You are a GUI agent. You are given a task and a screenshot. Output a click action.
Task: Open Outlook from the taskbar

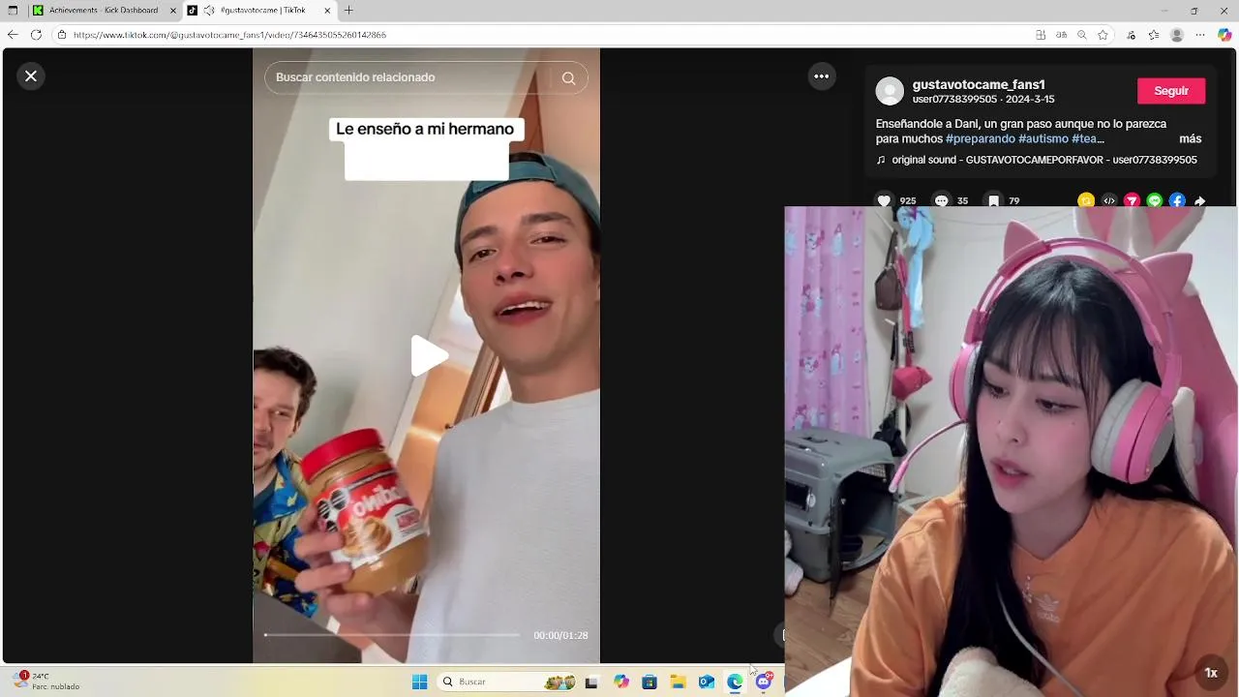(x=707, y=682)
